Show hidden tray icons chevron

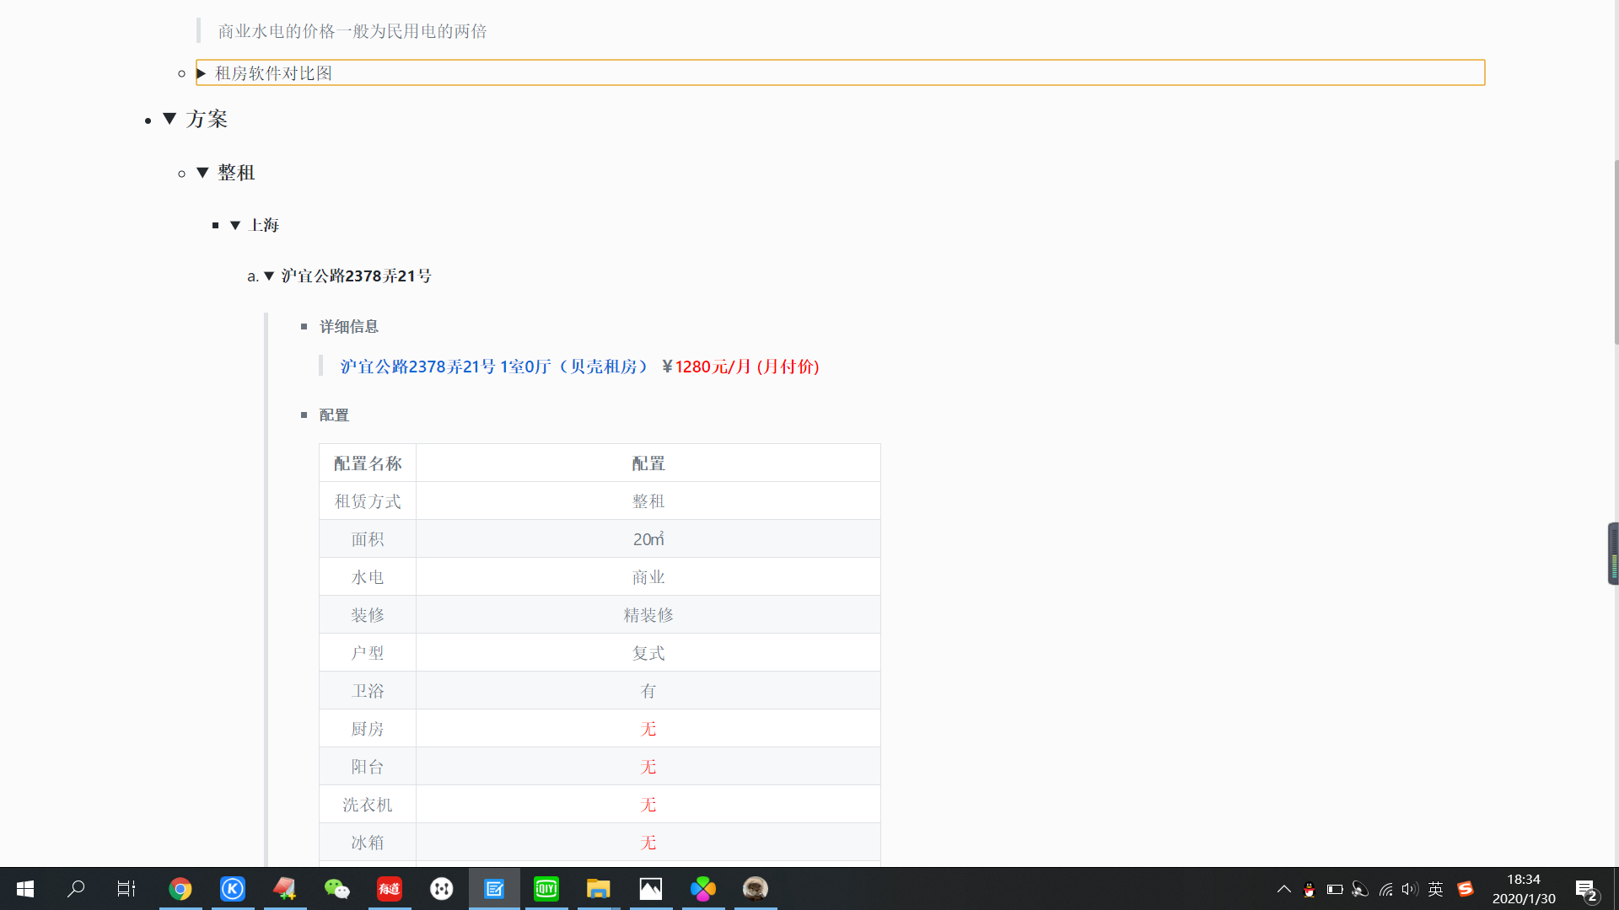pyautogui.click(x=1284, y=889)
